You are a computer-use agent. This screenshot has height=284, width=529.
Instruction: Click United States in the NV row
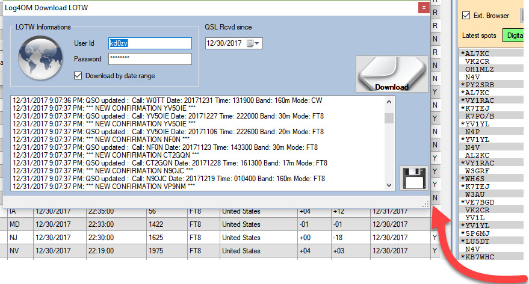click(241, 251)
